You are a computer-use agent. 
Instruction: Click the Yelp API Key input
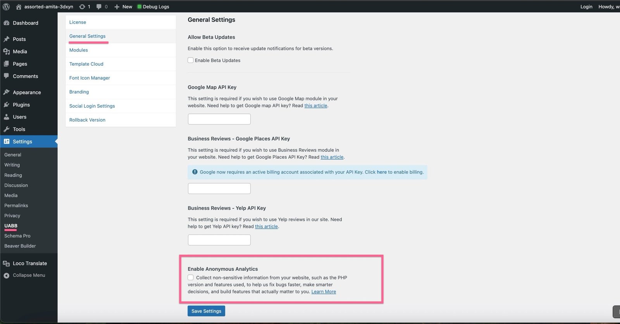pos(219,240)
